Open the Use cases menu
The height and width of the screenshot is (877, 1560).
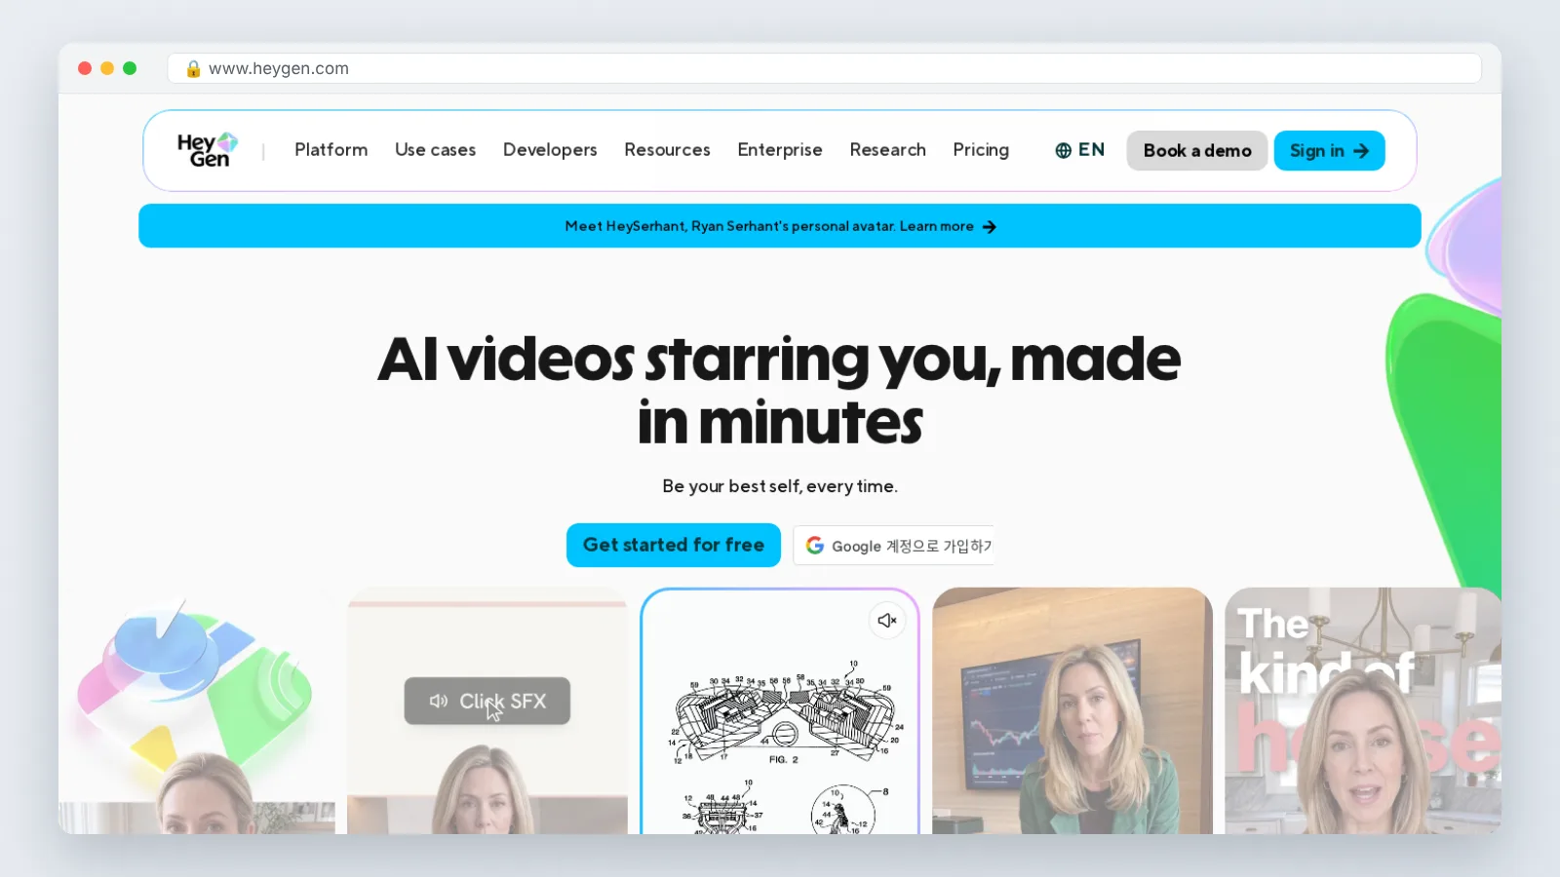click(436, 150)
